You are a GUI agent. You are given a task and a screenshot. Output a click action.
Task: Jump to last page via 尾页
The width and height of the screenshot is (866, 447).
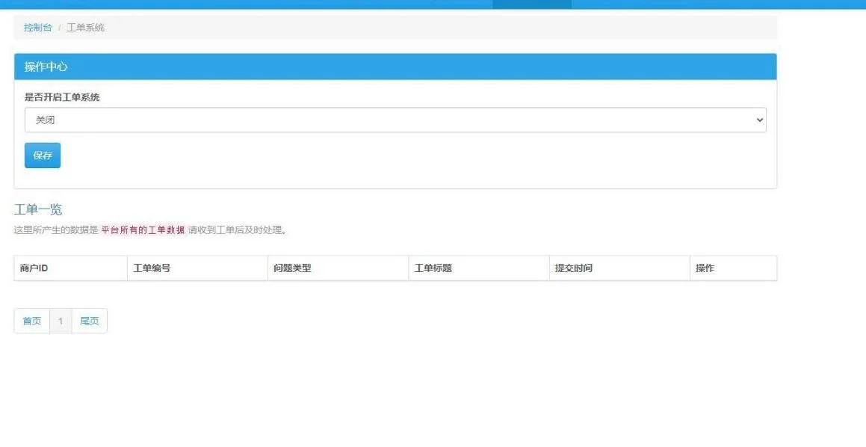click(x=90, y=321)
